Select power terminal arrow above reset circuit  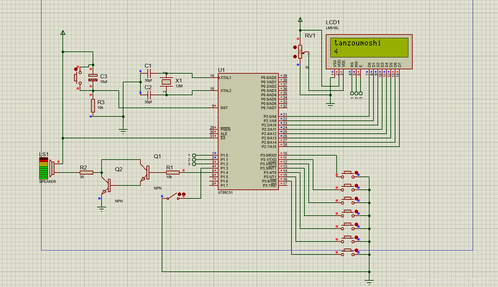pyautogui.click(x=63, y=33)
